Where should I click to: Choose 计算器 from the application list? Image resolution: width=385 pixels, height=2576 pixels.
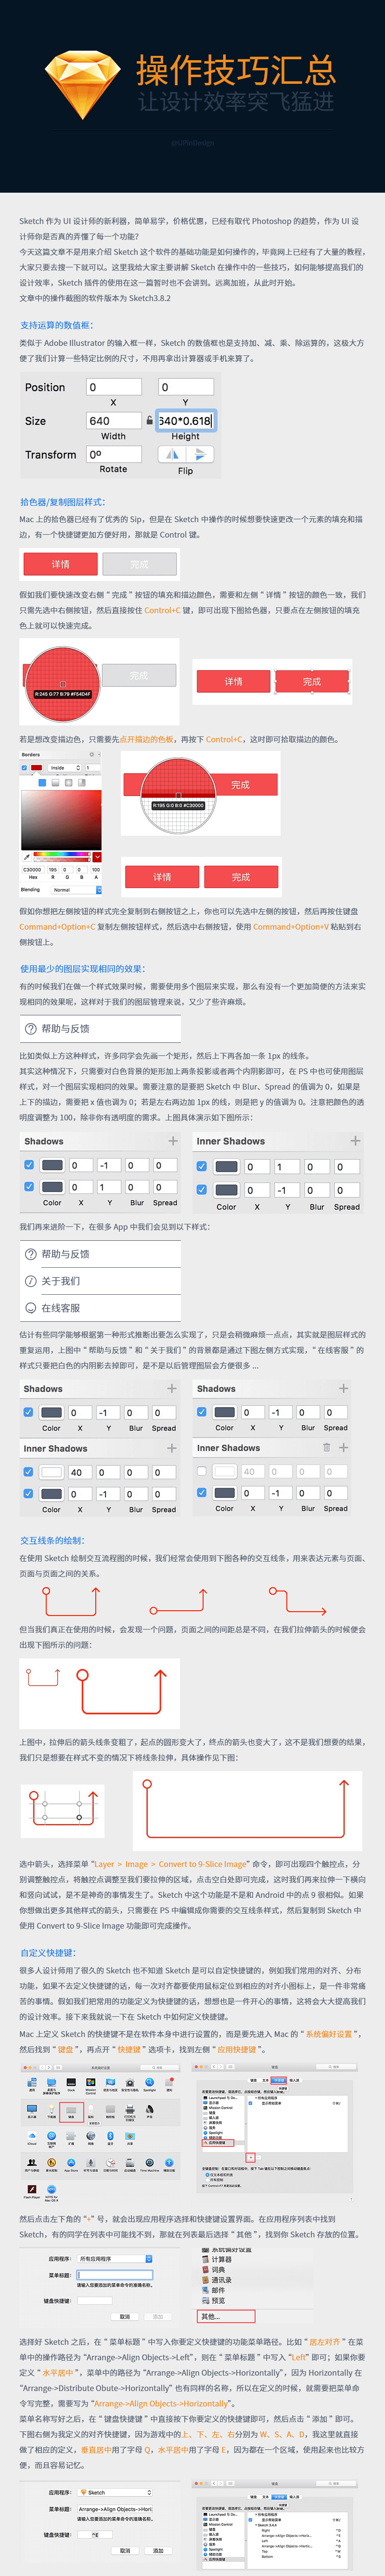pyautogui.click(x=221, y=2259)
